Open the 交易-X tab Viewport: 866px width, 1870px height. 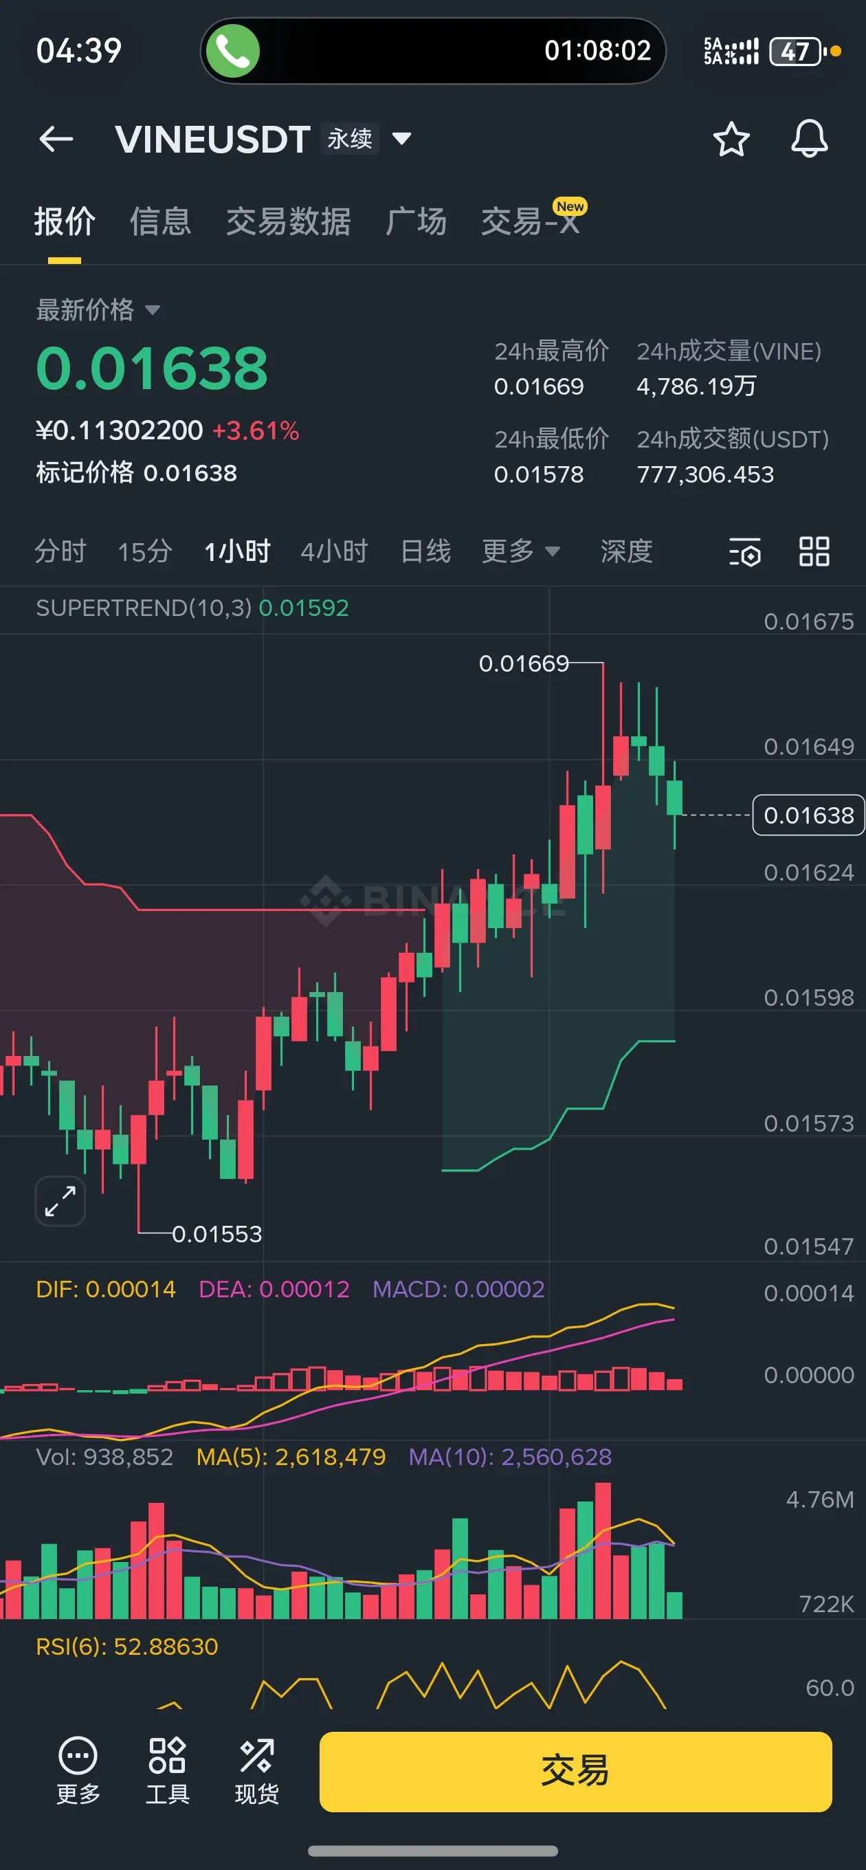[x=531, y=221]
